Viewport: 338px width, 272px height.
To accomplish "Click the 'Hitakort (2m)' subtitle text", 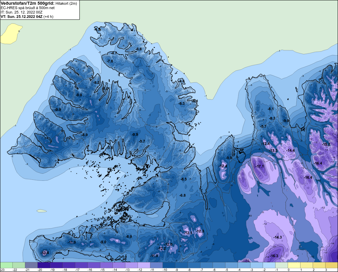I will point(66,3).
